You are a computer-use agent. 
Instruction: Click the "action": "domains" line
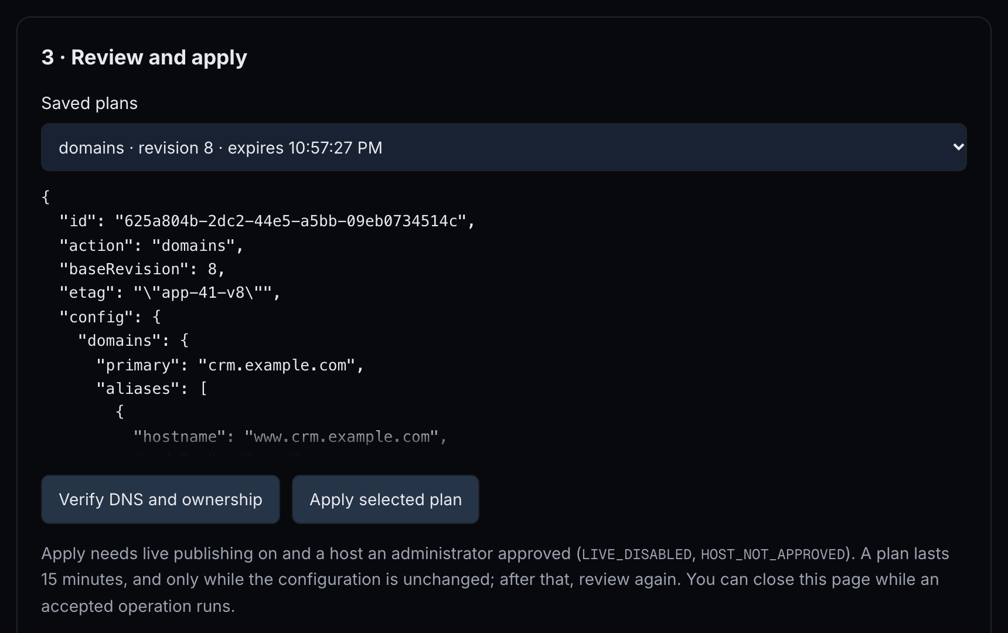[x=151, y=246]
